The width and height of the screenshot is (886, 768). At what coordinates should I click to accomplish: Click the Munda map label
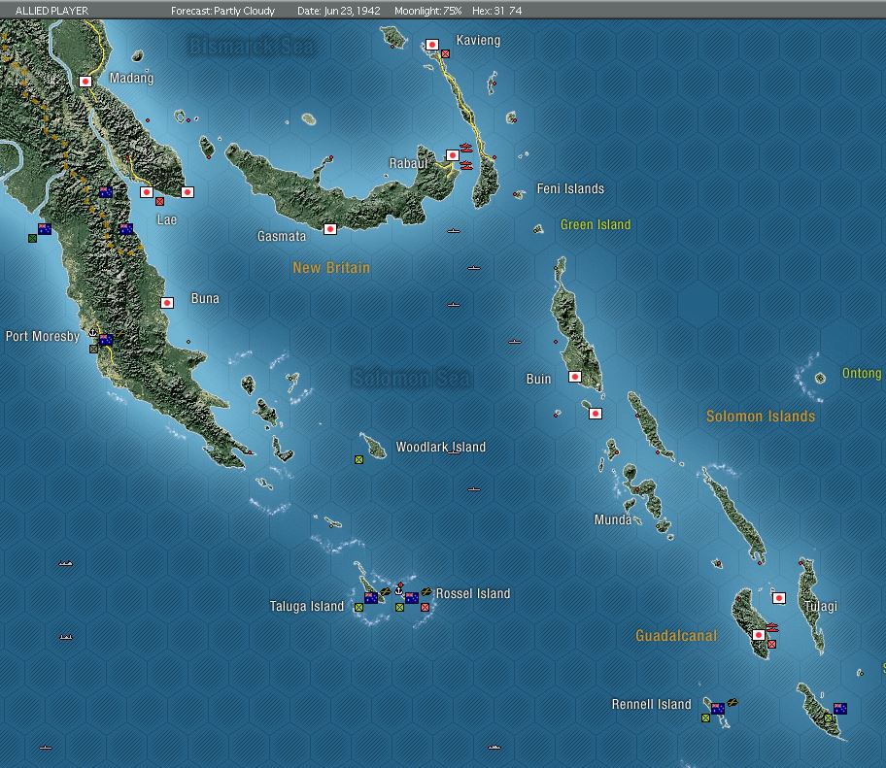coord(613,519)
